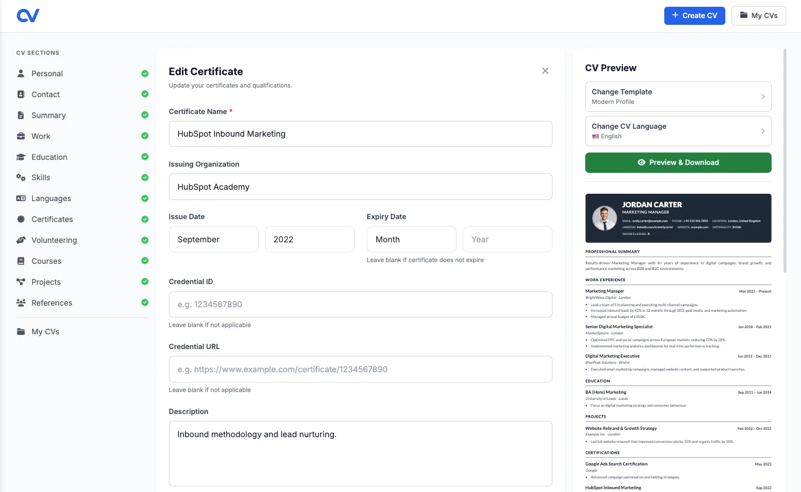Click the Credential URL input field

coord(360,369)
